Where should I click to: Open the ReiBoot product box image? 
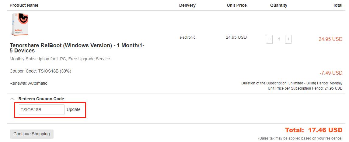[x=20, y=24]
